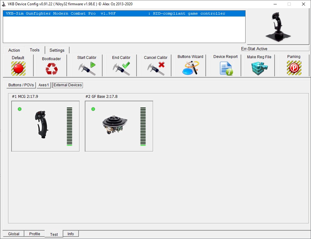This screenshot has width=311, height=239.
Task: Click the Default red button icon
Action: [18, 69]
